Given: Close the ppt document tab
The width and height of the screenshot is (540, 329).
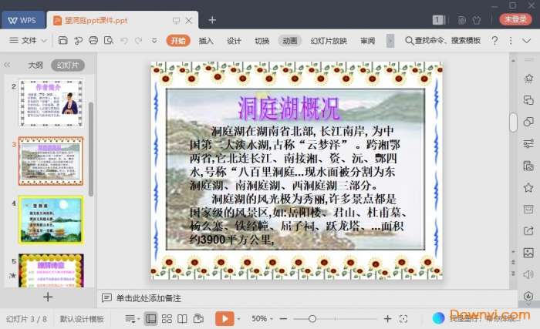Looking at the screenshot, I should click(189, 20).
